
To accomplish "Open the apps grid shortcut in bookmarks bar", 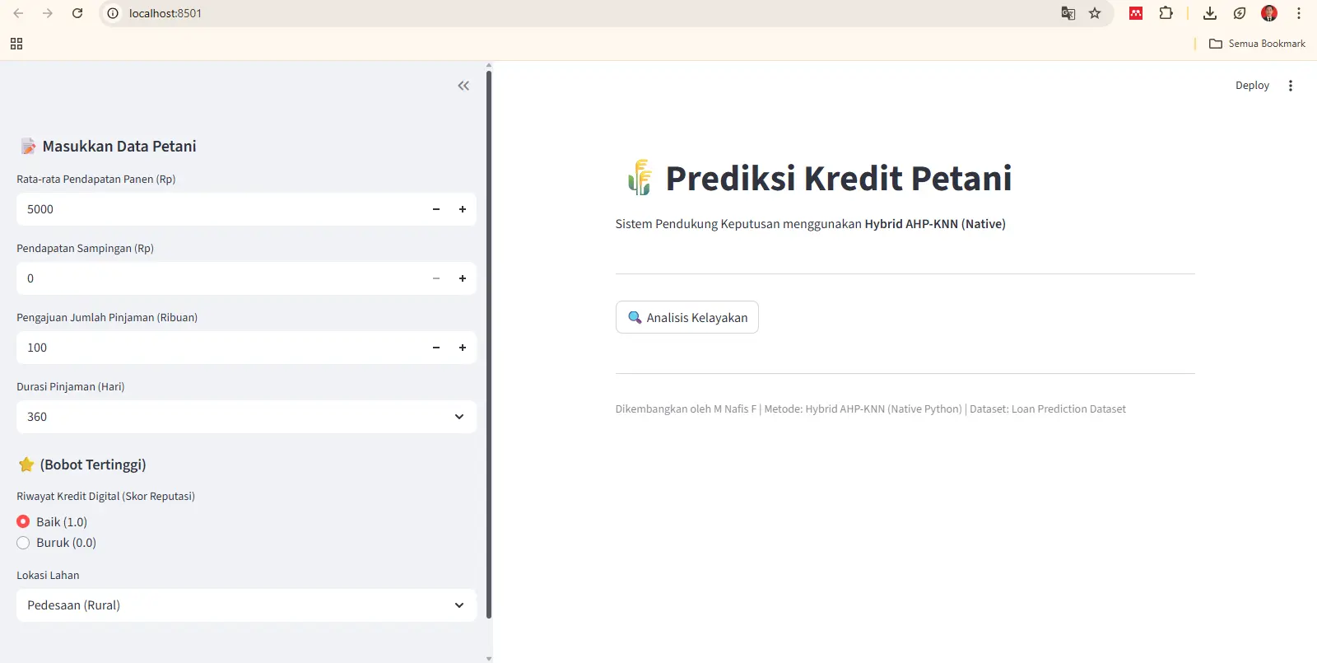I will click(16, 44).
